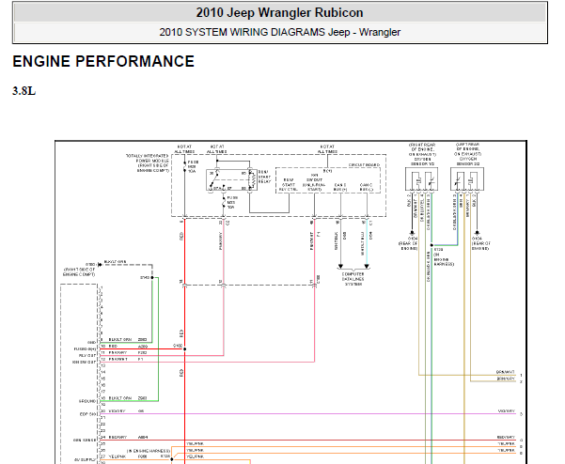Click the Oxygen Sensor 1/2 symbol
The image size is (565, 464).
point(422,178)
